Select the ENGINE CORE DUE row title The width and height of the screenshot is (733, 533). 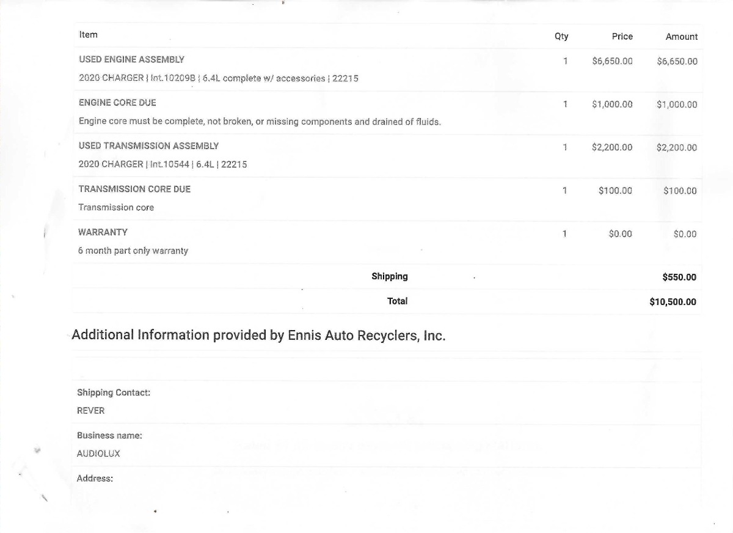pyautogui.click(x=117, y=103)
